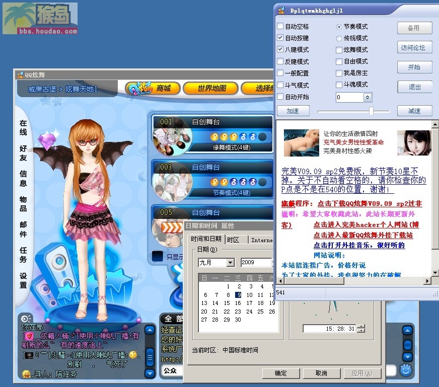This screenshot has width=439, height=387.
Task: Click the speed slider handle
Action: 371,111
